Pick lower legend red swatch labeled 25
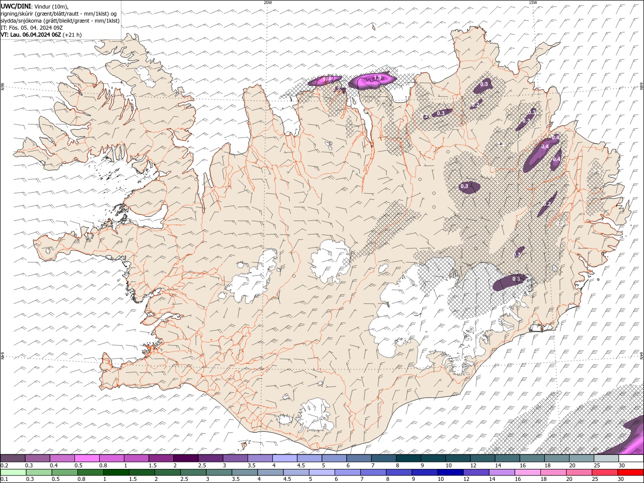The height and width of the screenshot is (483, 644). [605, 472]
